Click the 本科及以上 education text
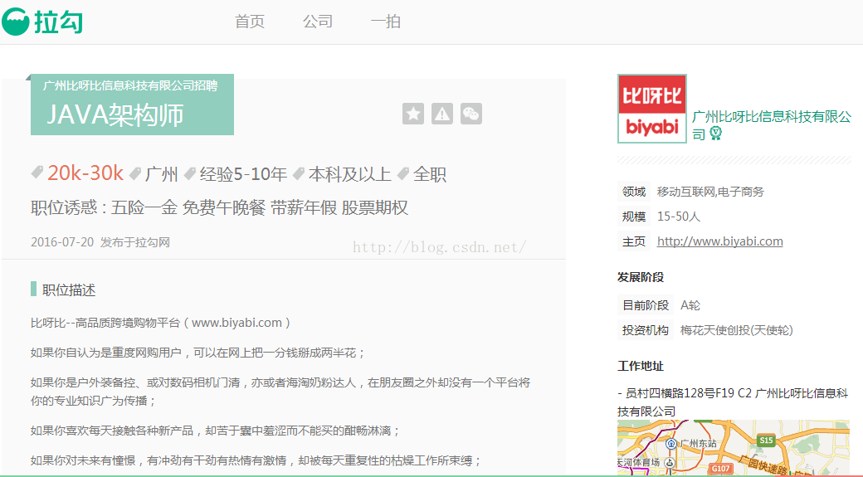 point(350,174)
